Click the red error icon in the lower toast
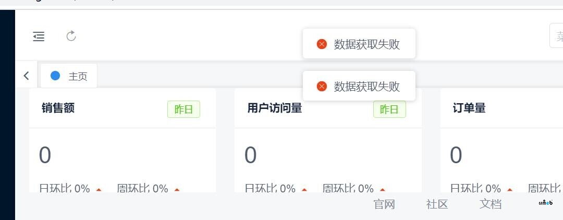The image size is (563, 220). [322, 87]
